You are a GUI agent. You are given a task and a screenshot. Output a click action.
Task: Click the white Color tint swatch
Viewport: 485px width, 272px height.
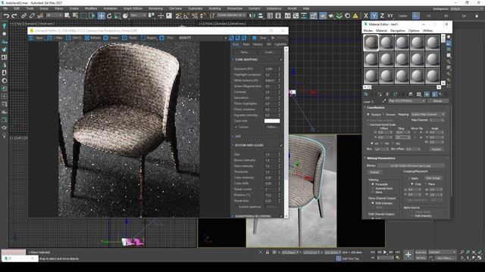[x=272, y=121]
